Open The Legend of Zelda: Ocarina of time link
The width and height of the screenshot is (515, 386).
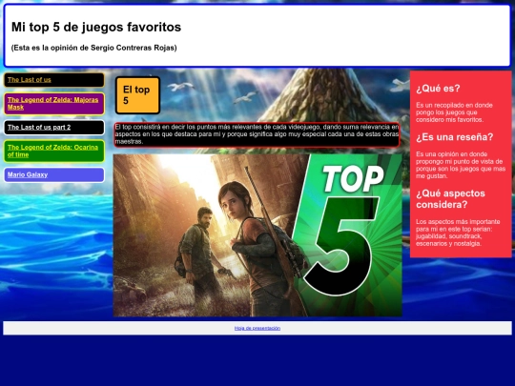point(52,151)
